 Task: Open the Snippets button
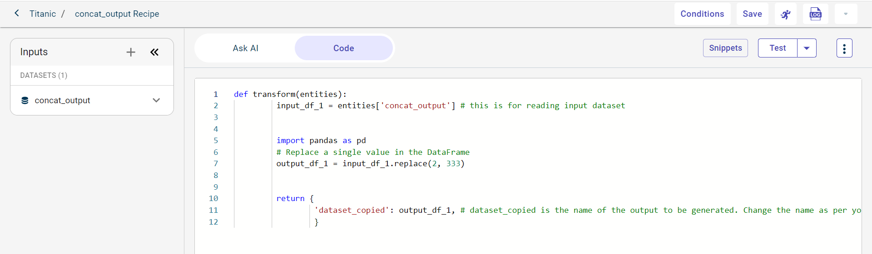tap(725, 48)
